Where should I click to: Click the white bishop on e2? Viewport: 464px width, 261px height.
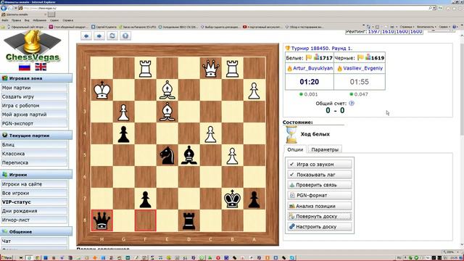pos(167,90)
